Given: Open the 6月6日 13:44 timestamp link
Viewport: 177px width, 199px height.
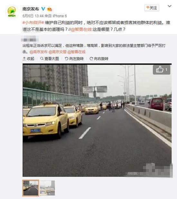Looking at the screenshot, I should coord(33,16).
